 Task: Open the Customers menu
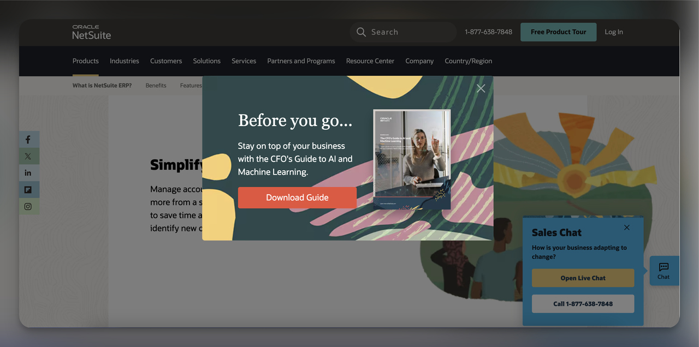tap(166, 61)
